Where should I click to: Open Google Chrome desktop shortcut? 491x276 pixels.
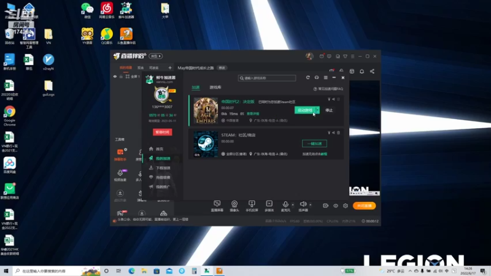click(x=10, y=115)
